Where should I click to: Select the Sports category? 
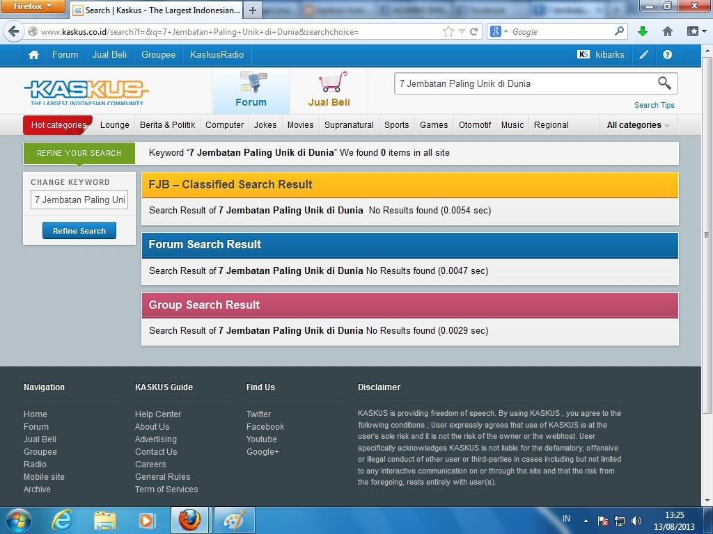pyautogui.click(x=396, y=125)
